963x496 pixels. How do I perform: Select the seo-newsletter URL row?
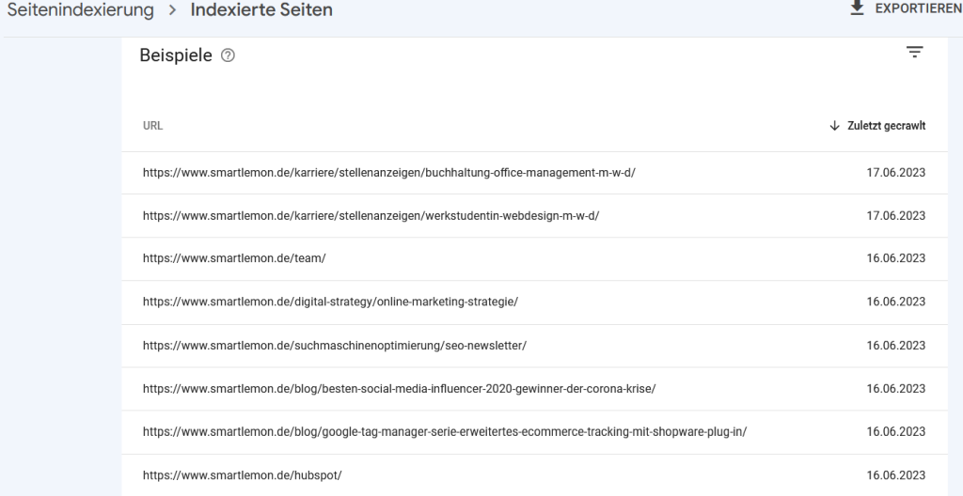534,347
